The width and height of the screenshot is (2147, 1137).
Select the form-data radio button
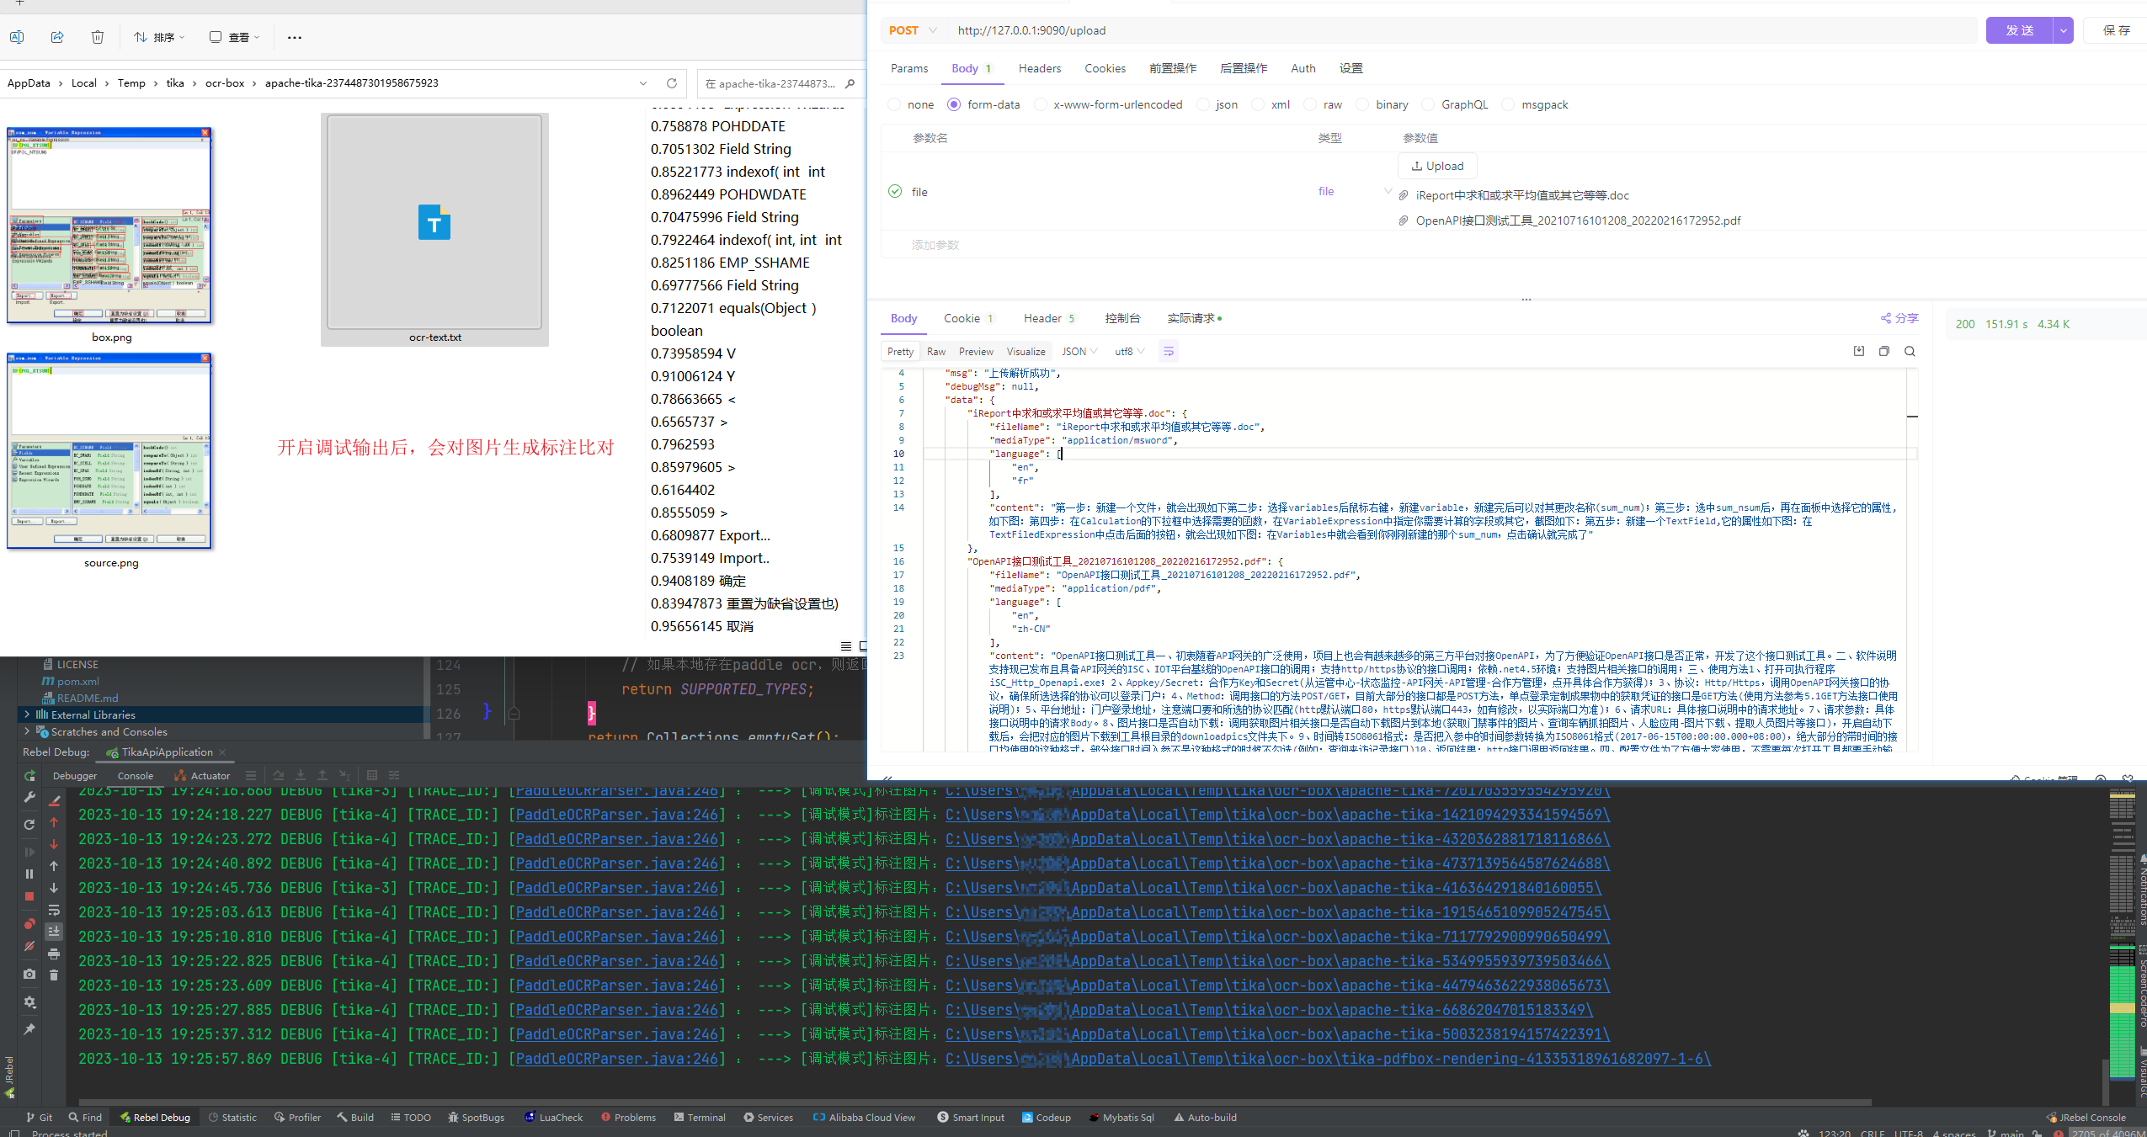tap(954, 104)
